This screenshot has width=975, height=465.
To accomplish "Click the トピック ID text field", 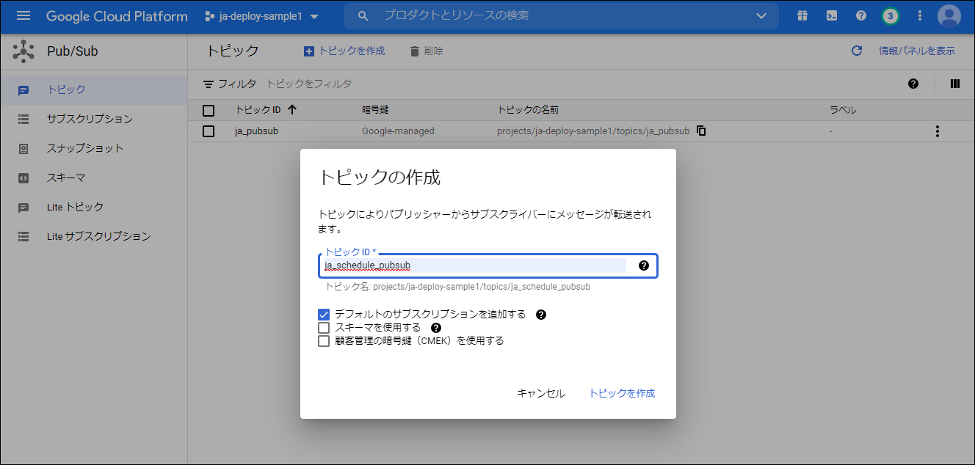I will 474,266.
